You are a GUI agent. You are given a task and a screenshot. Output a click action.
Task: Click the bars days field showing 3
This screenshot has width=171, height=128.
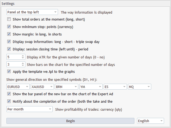point(13,64)
